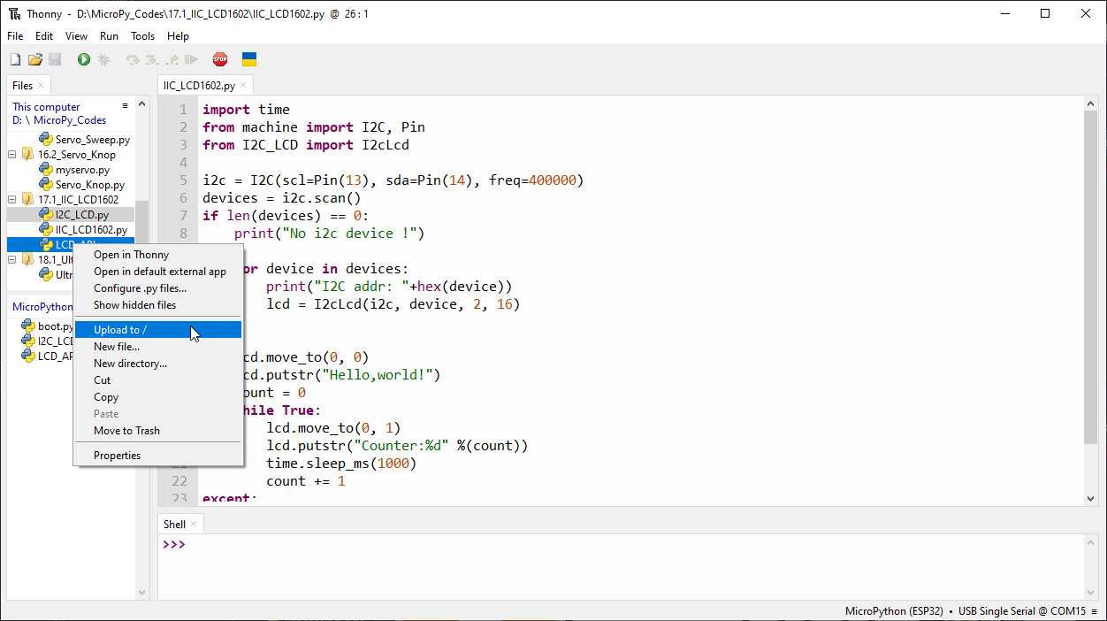Select myservo.py in the file tree

click(x=82, y=170)
